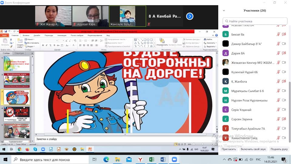
Task: Open the Анимация ribbon tab
Action: pos(62,35)
